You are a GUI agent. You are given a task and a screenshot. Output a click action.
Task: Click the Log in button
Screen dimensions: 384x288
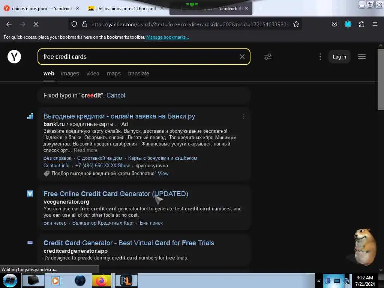pos(339,57)
